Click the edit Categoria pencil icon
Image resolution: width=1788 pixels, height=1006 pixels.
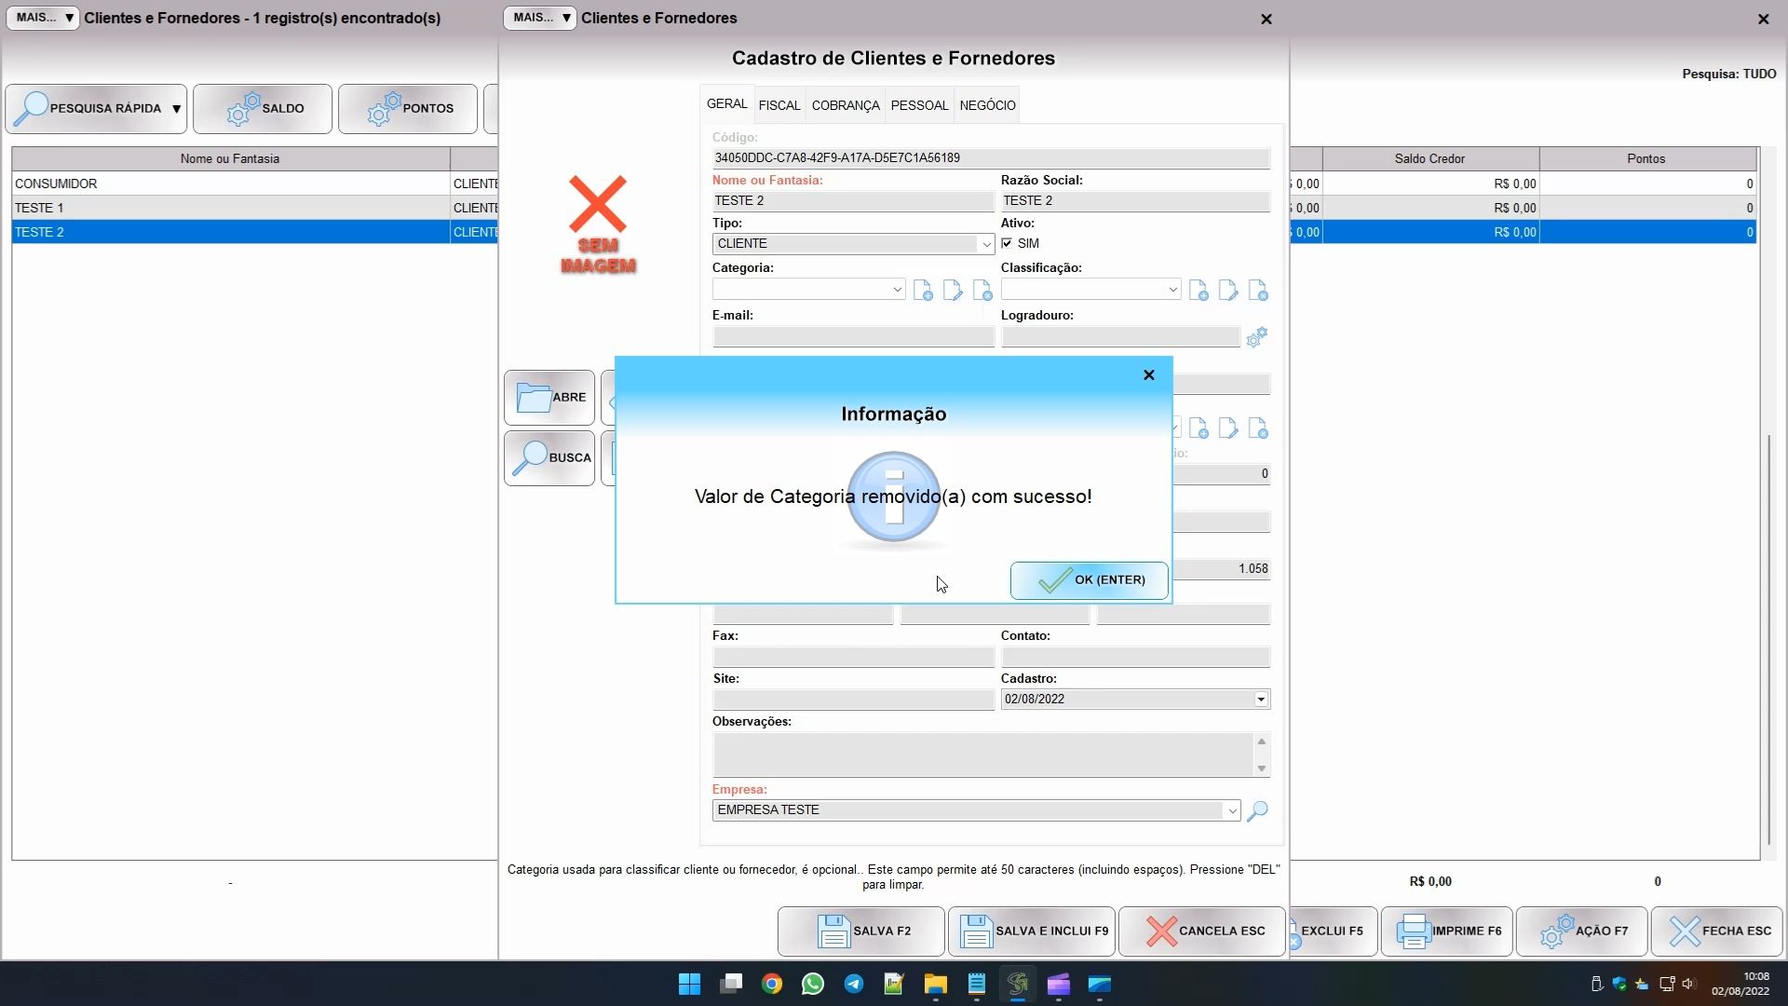953,291
